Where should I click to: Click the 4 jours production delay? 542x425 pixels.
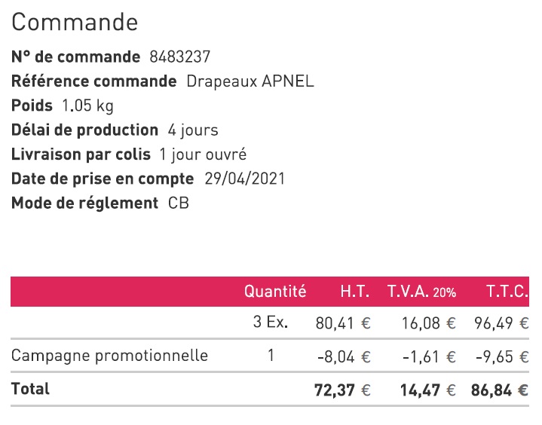pyautogui.click(x=192, y=130)
